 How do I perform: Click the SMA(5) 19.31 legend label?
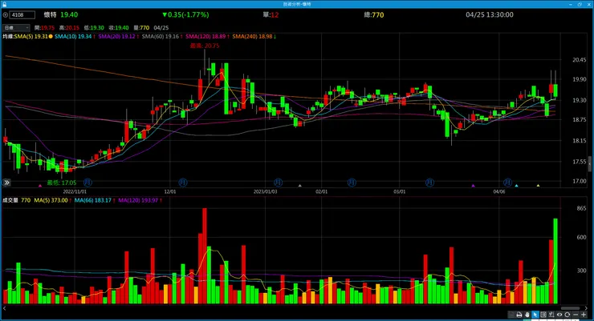pos(31,37)
